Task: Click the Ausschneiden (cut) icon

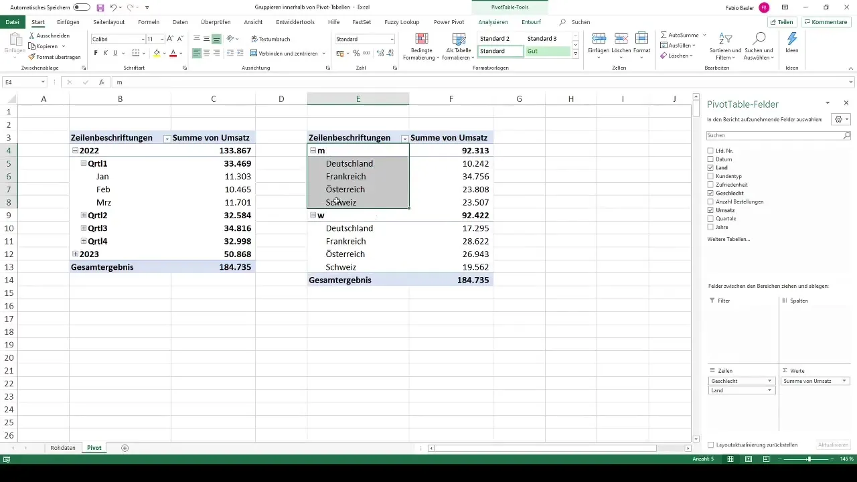Action: pos(32,35)
